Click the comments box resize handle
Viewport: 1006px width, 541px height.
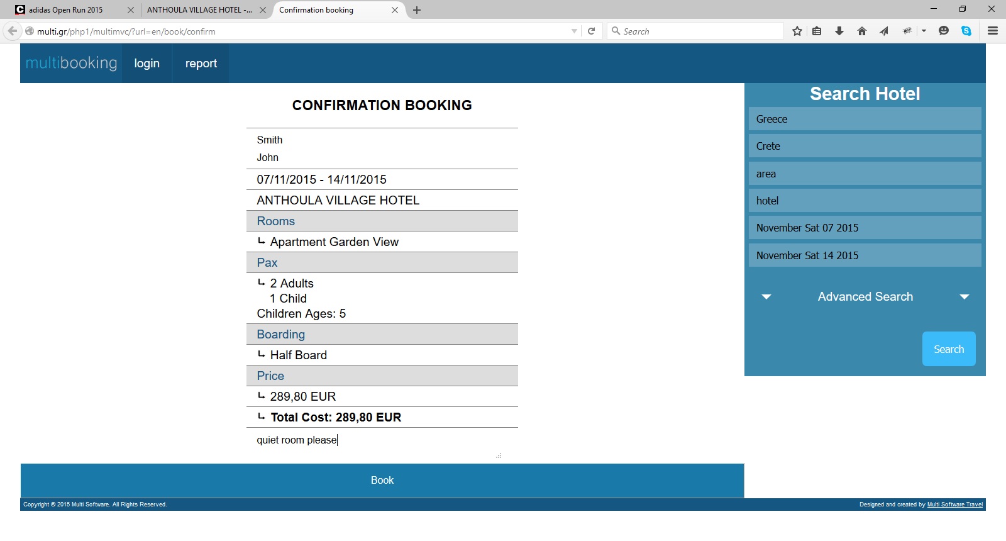click(x=499, y=455)
